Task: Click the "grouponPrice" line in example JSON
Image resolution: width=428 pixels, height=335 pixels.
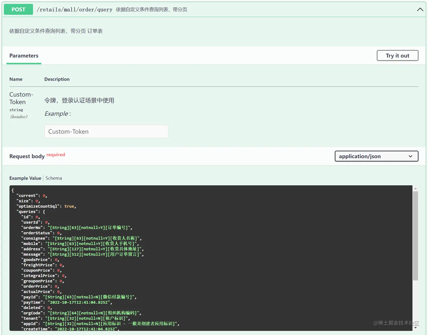Action: click(x=43, y=281)
